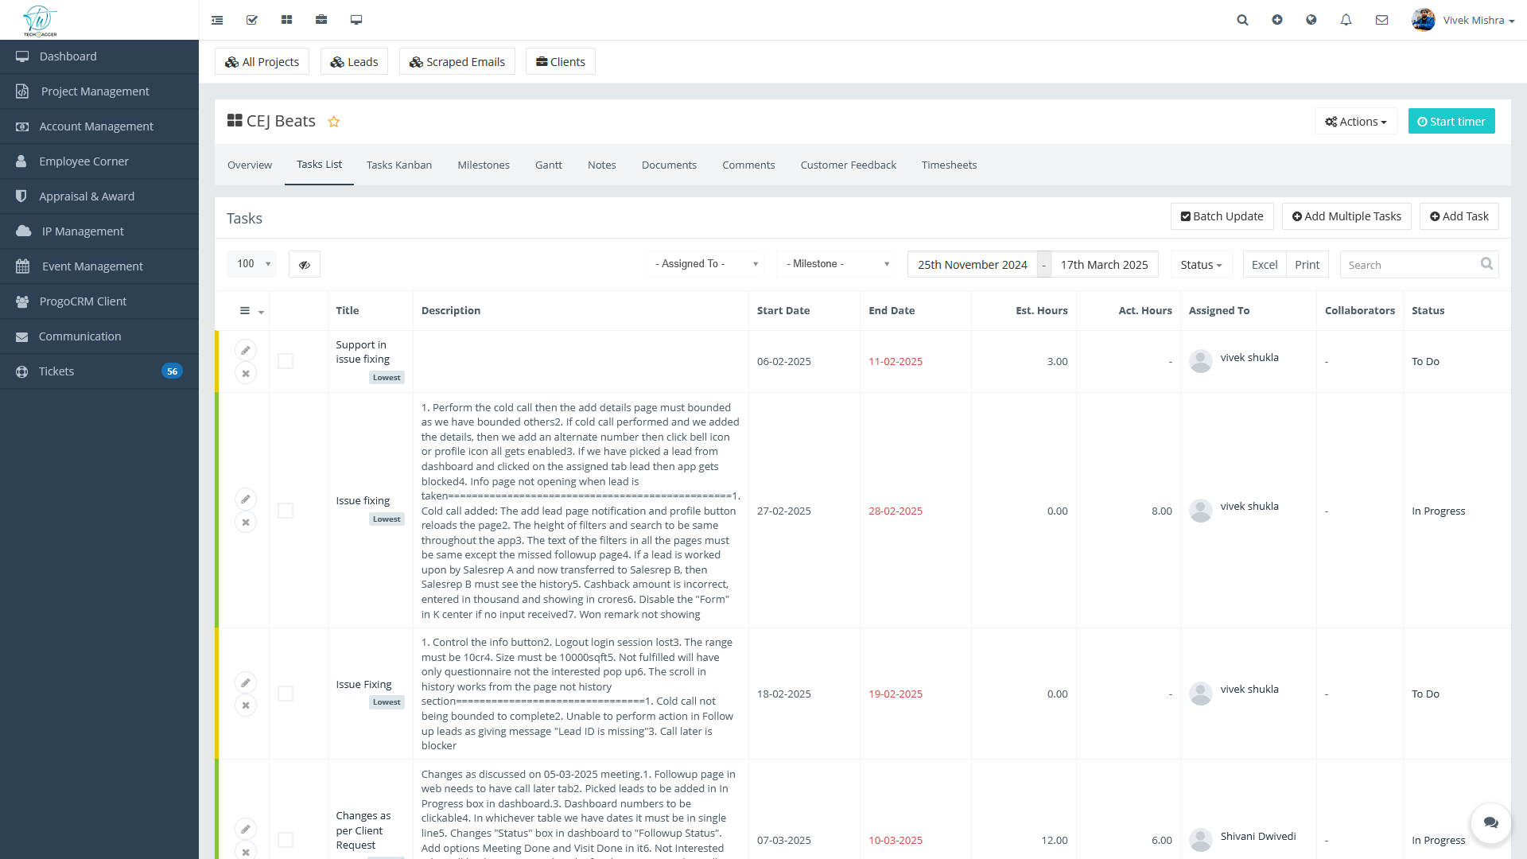Click the Add Multiple Tasks button

point(1346,216)
